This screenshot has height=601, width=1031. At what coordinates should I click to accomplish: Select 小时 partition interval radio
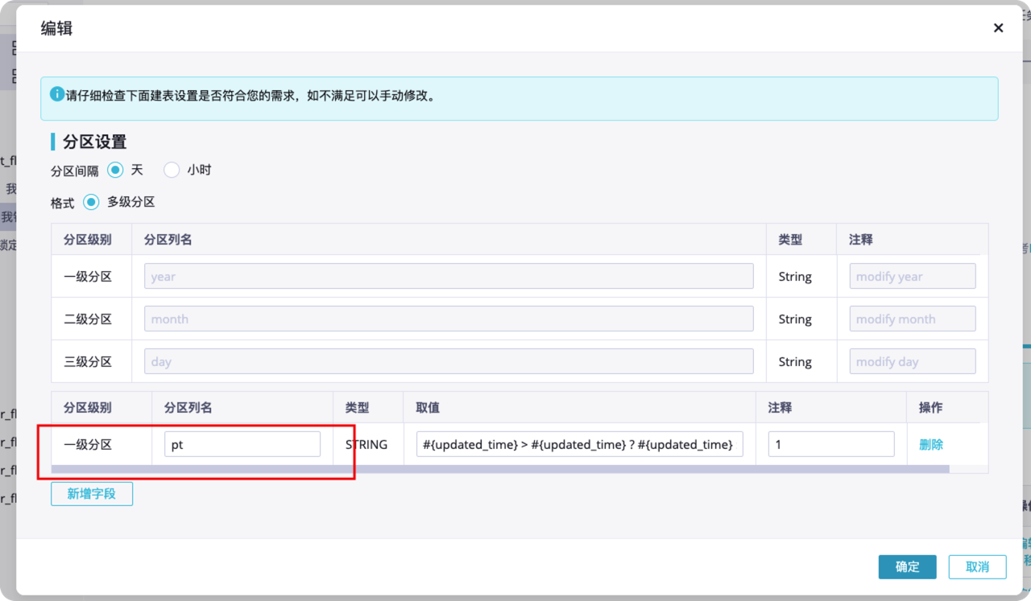click(x=172, y=170)
